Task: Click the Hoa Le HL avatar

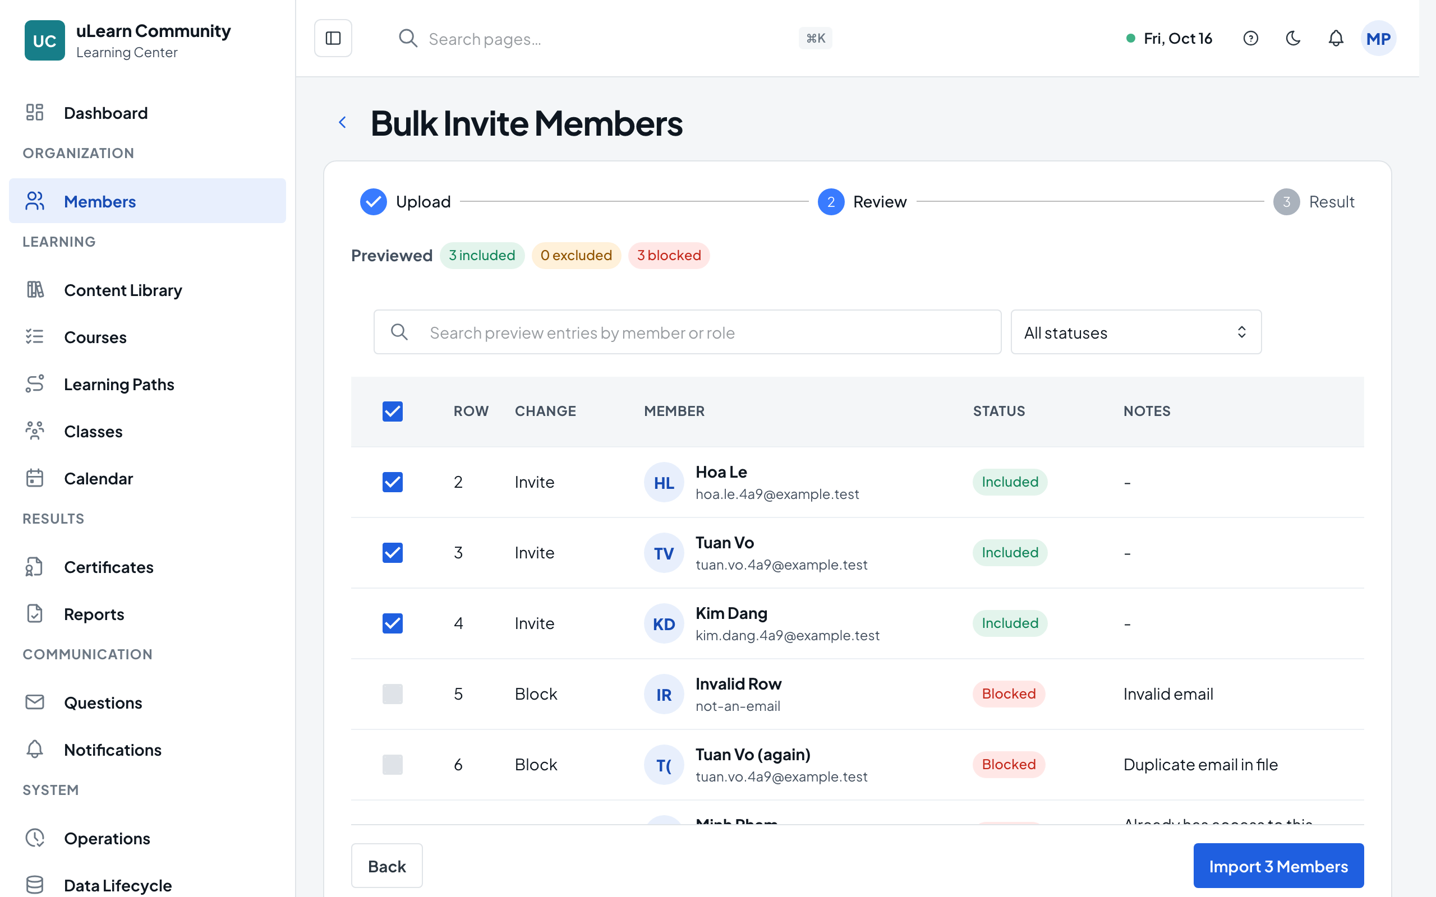Action: [664, 482]
